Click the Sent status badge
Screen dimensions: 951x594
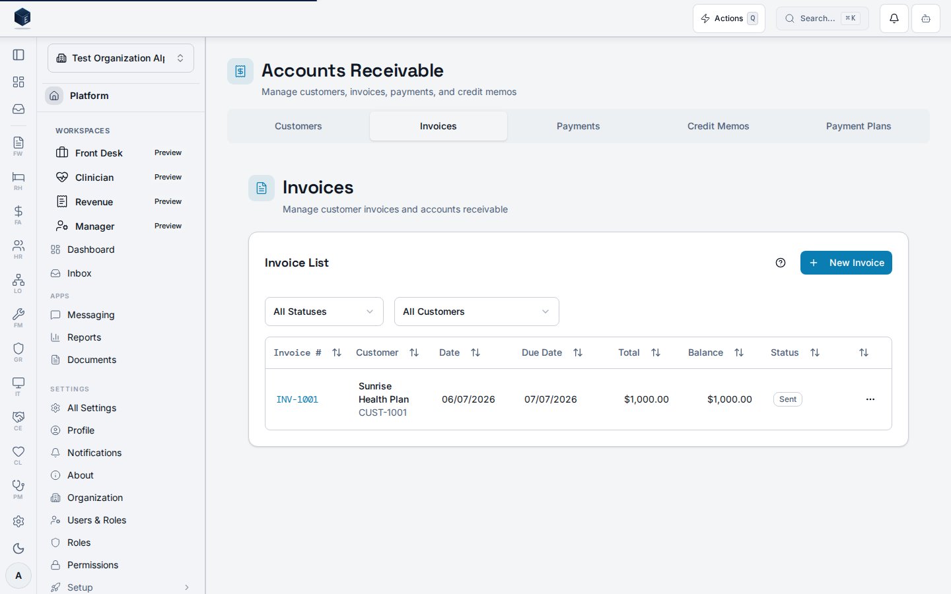pos(788,399)
